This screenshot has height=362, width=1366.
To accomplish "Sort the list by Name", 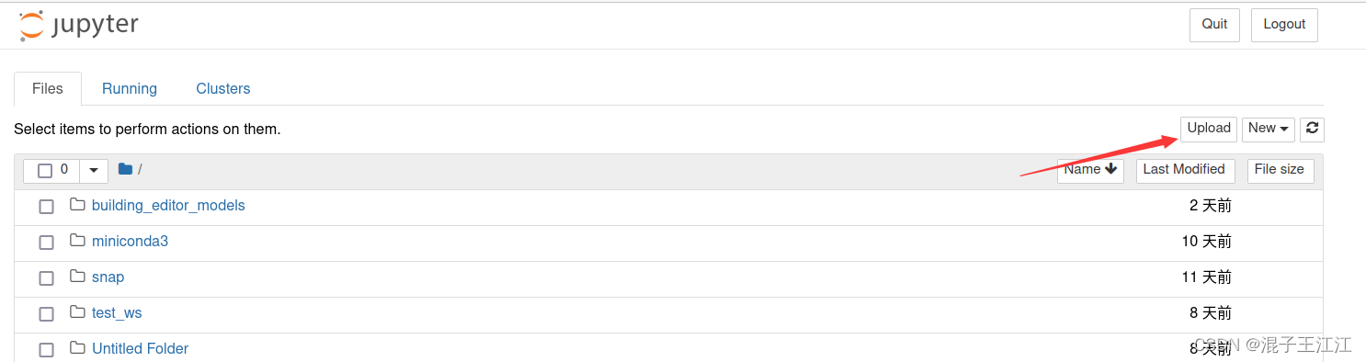I will (1090, 170).
